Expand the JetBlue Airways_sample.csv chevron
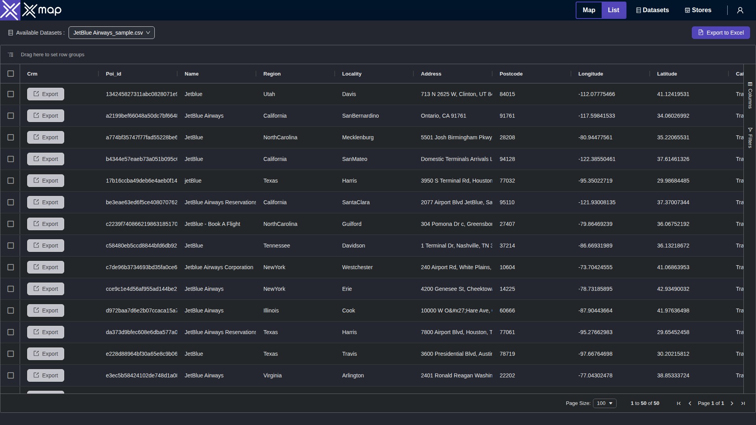Viewport: 756px width, 425px height. 148,33
